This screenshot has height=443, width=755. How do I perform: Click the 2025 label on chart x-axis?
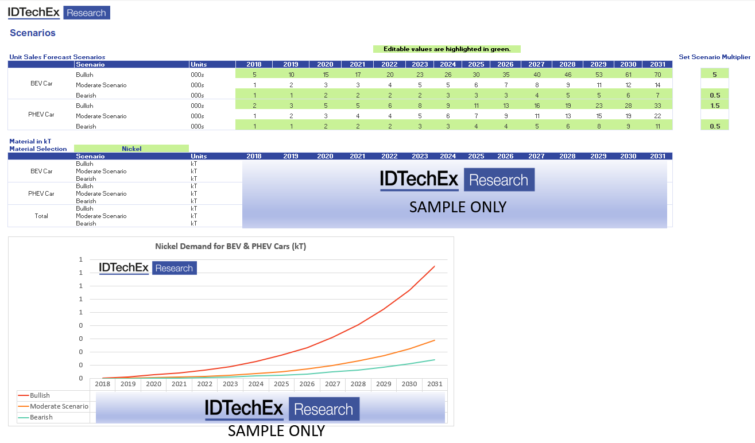click(281, 384)
